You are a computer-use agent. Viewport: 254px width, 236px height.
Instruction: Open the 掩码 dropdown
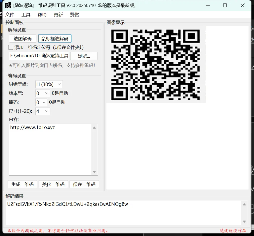tap(41, 102)
